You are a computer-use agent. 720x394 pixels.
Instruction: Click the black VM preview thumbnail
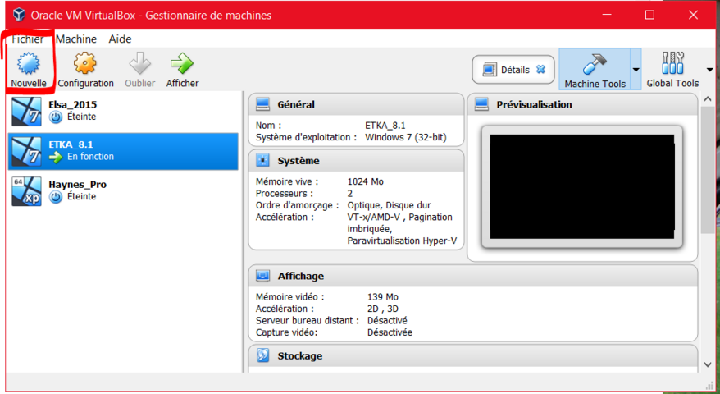tap(582, 186)
